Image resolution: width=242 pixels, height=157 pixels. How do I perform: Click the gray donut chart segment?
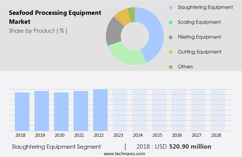click(114, 32)
